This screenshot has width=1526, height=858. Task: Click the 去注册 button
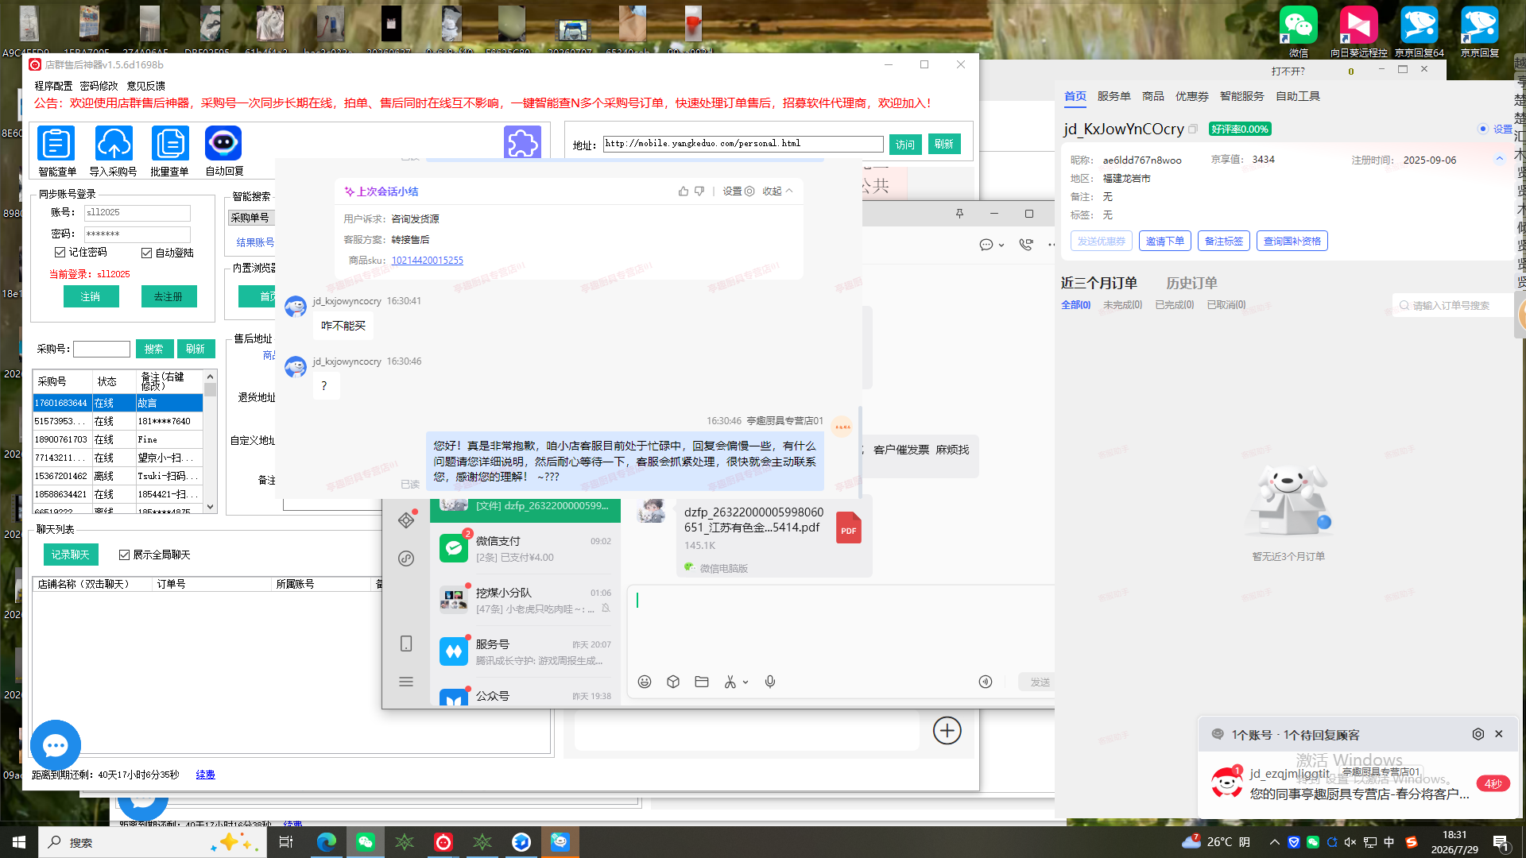[x=168, y=296]
